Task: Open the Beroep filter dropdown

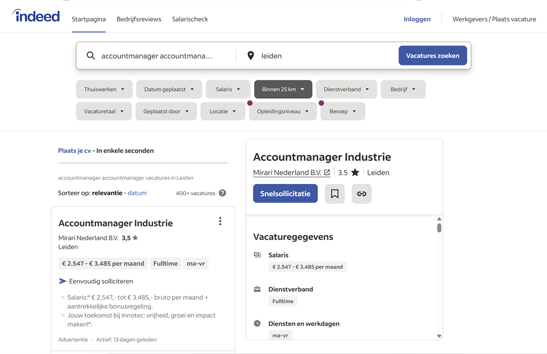Action: 343,111
